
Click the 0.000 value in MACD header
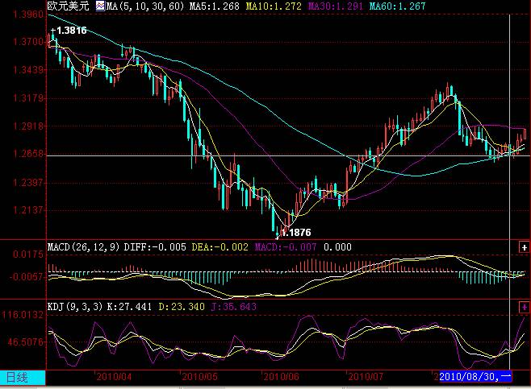click(337, 247)
